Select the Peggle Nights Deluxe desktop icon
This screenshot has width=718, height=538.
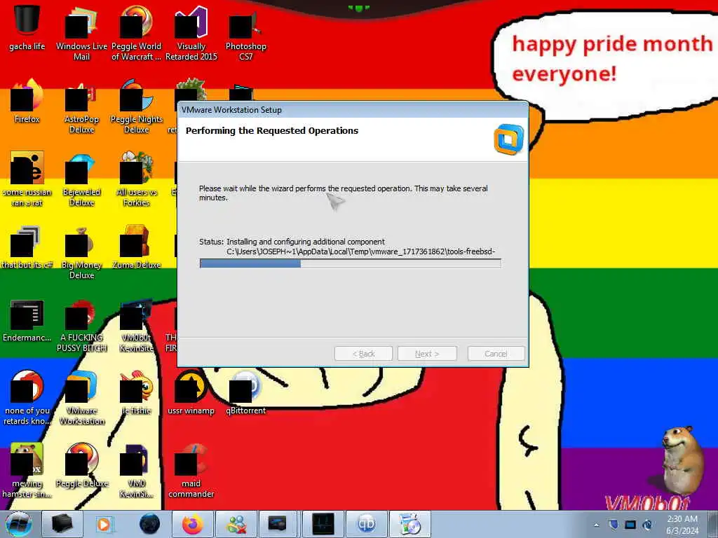click(x=137, y=106)
